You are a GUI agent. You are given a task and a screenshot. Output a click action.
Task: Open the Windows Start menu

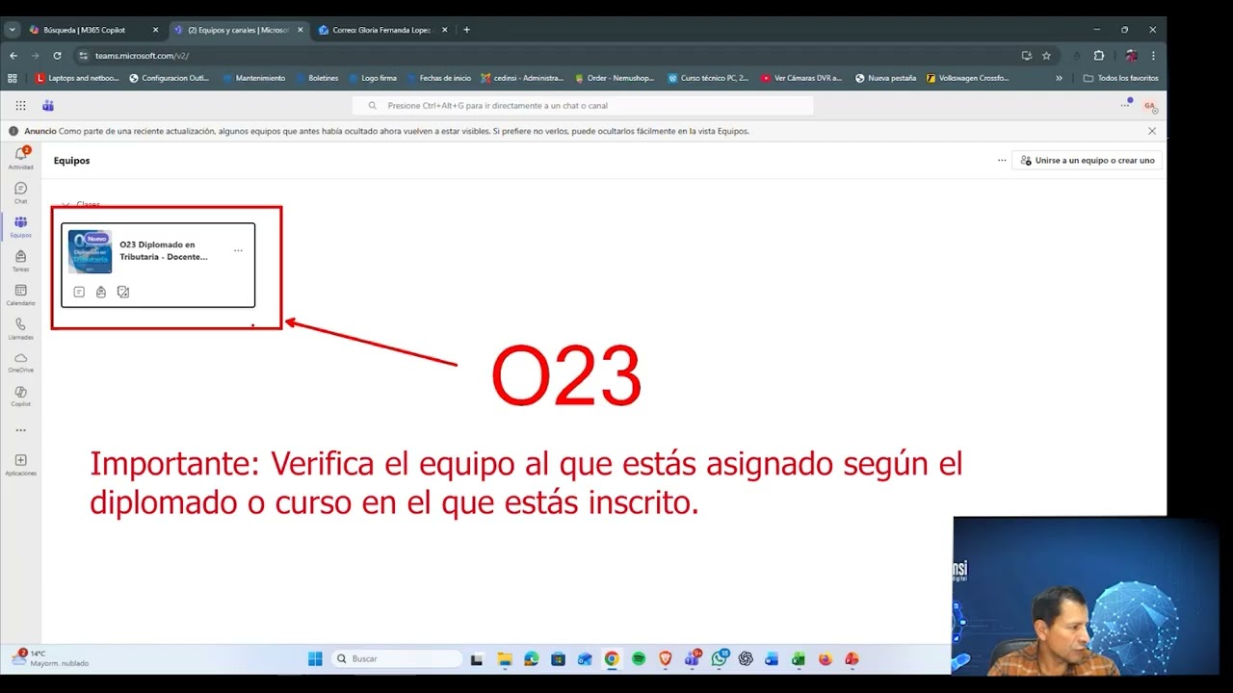315,659
